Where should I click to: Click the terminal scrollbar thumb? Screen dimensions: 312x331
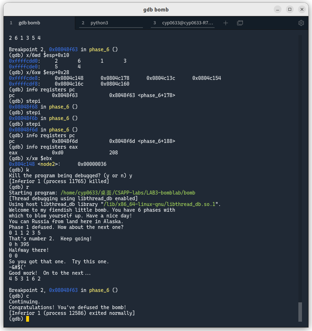pyautogui.click(x=300, y=312)
